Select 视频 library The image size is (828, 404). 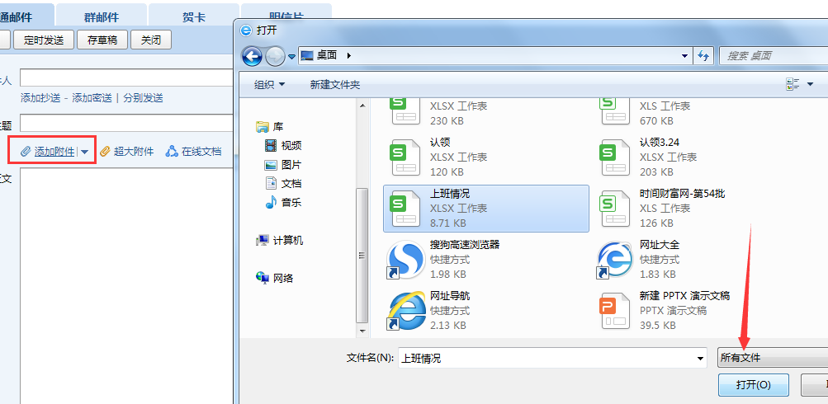click(x=283, y=146)
